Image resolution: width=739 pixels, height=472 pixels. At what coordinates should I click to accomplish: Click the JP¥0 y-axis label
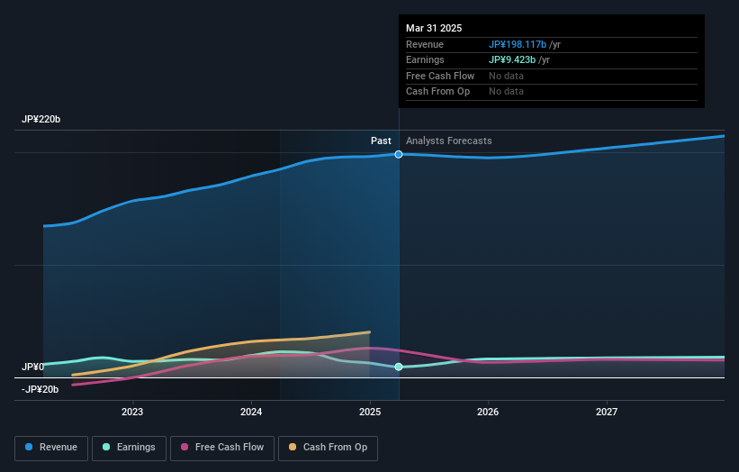click(32, 367)
